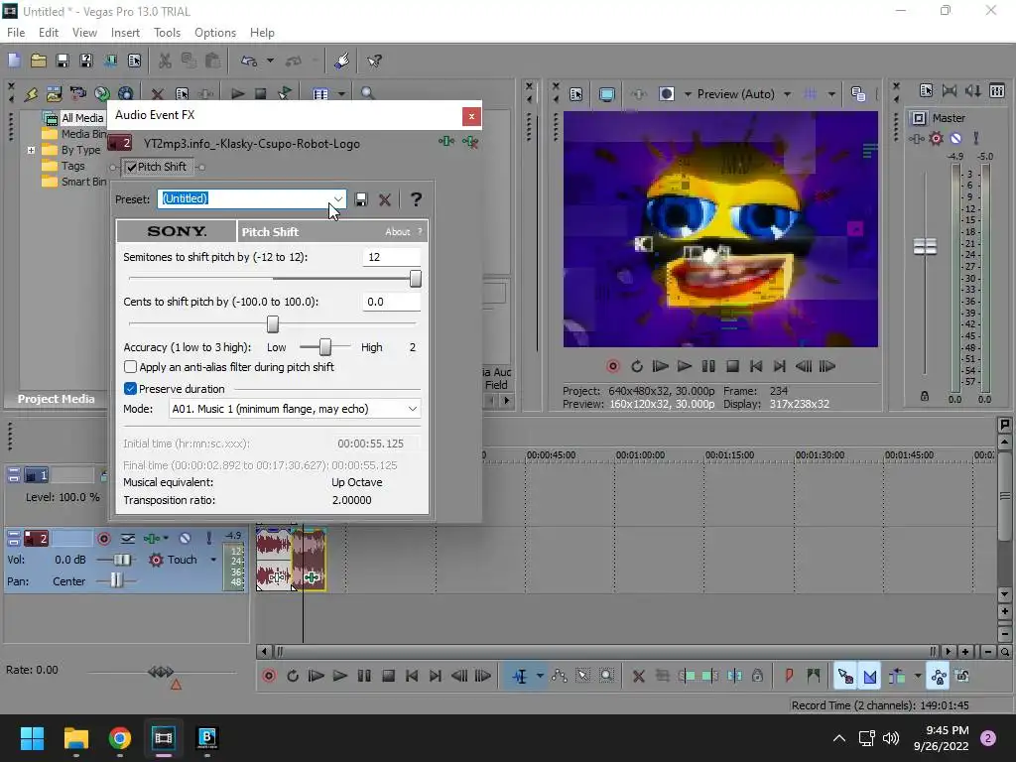Open the Options menu
1016x762 pixels.
point(215,33)
